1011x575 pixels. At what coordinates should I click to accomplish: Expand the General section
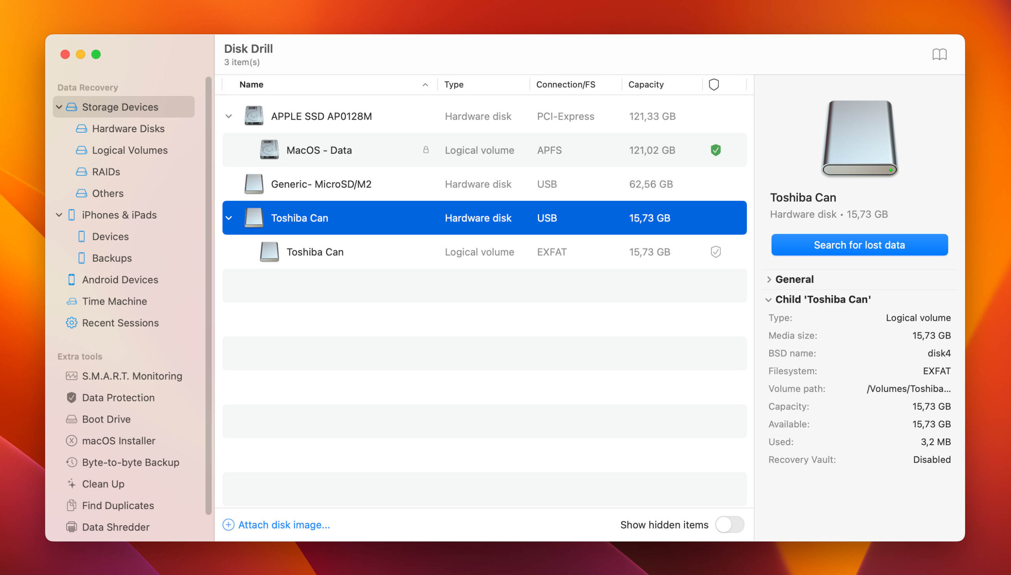point(769,279)
